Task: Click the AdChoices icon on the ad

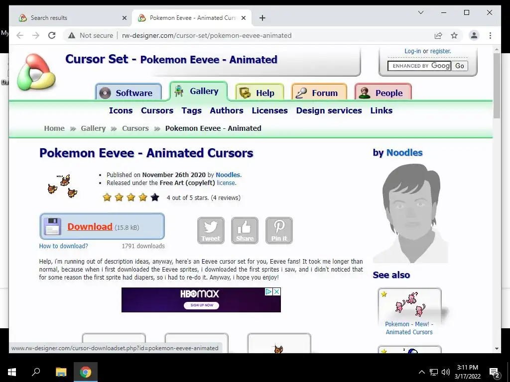Action: [x=268, y=291]
